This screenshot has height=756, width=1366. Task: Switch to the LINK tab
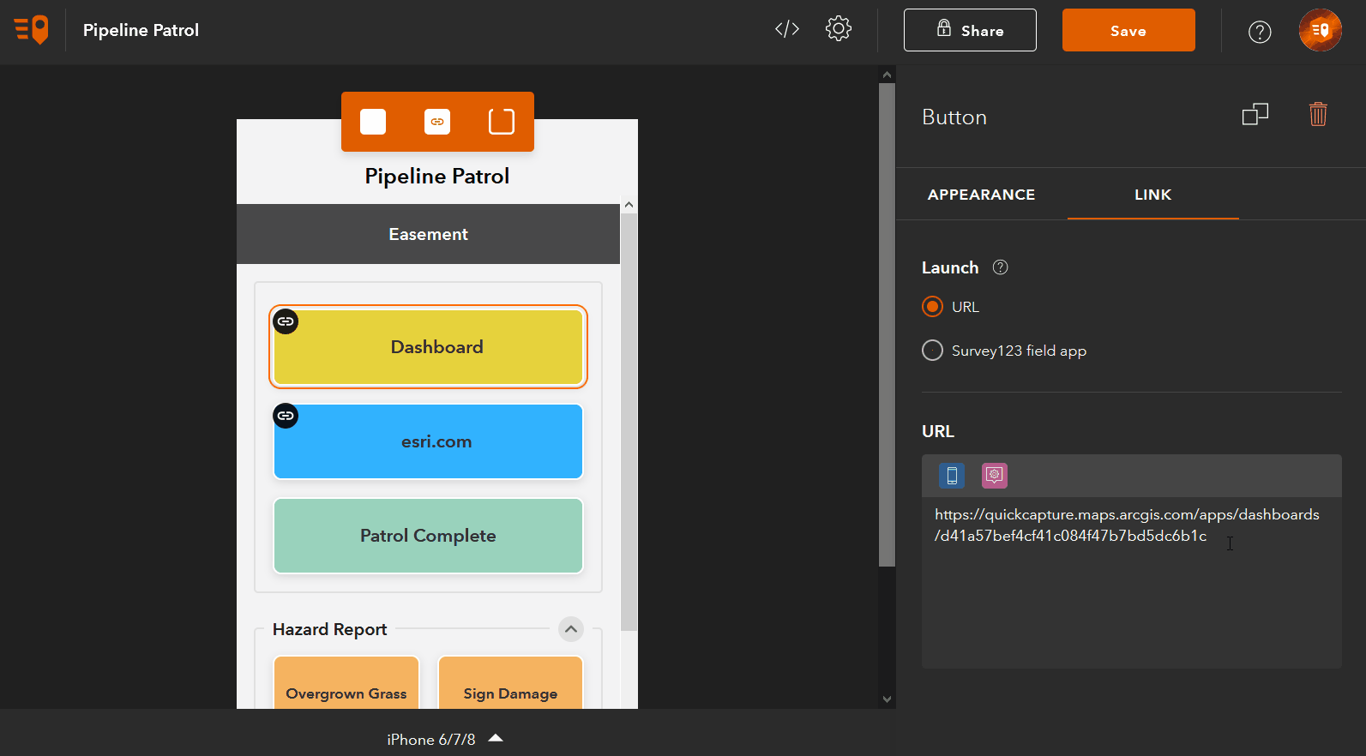(x=1152, y=195)
